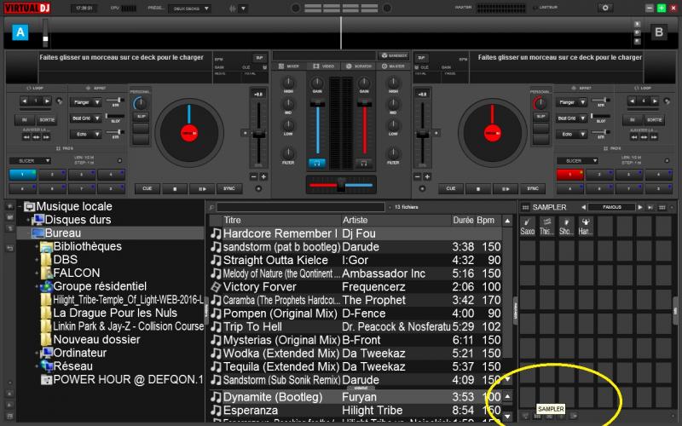
Task: Click play/pause on deck A
Action: click(202, 189)
